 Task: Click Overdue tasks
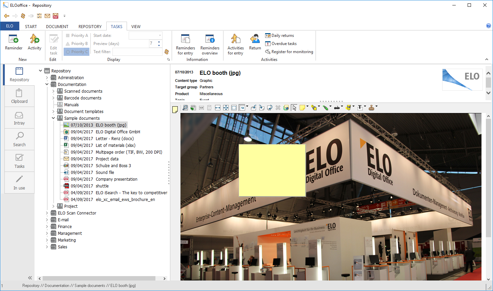(281, 44)
